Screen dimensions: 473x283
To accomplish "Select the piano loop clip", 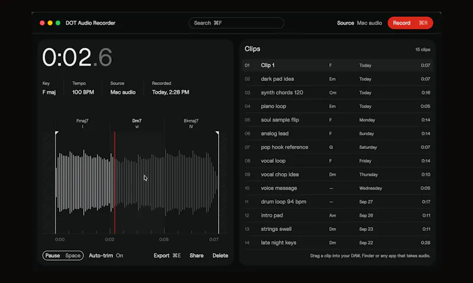I will coord(337,106).
